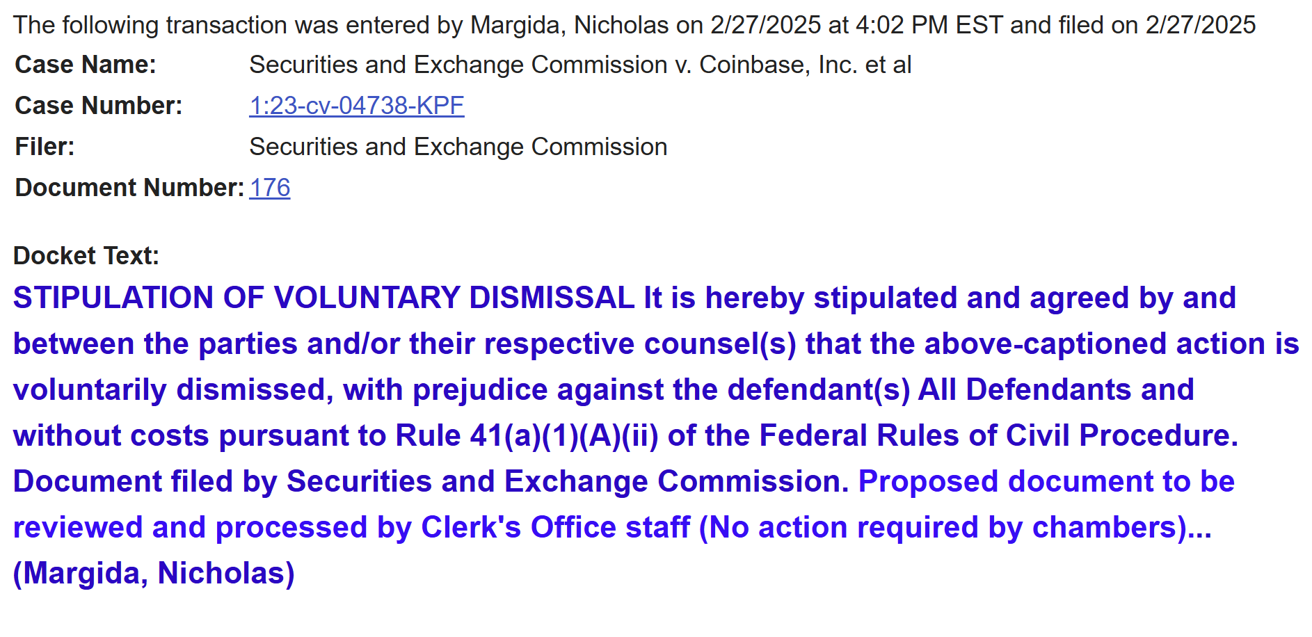Click the case name mentioning Coinbase, Inc.
The width and height of the screenshot is (1312, 637).
coord(580,65)
